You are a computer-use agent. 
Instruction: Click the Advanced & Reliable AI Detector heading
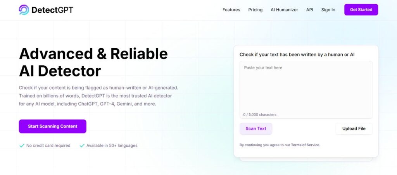pos(93,62)
